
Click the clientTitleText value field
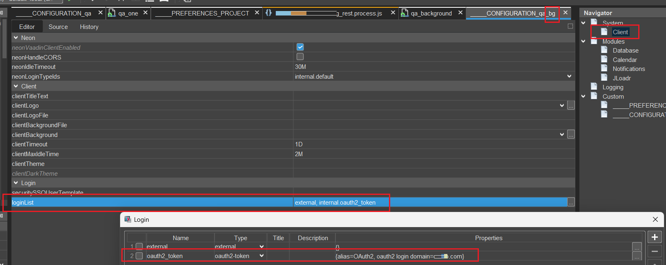434,96
